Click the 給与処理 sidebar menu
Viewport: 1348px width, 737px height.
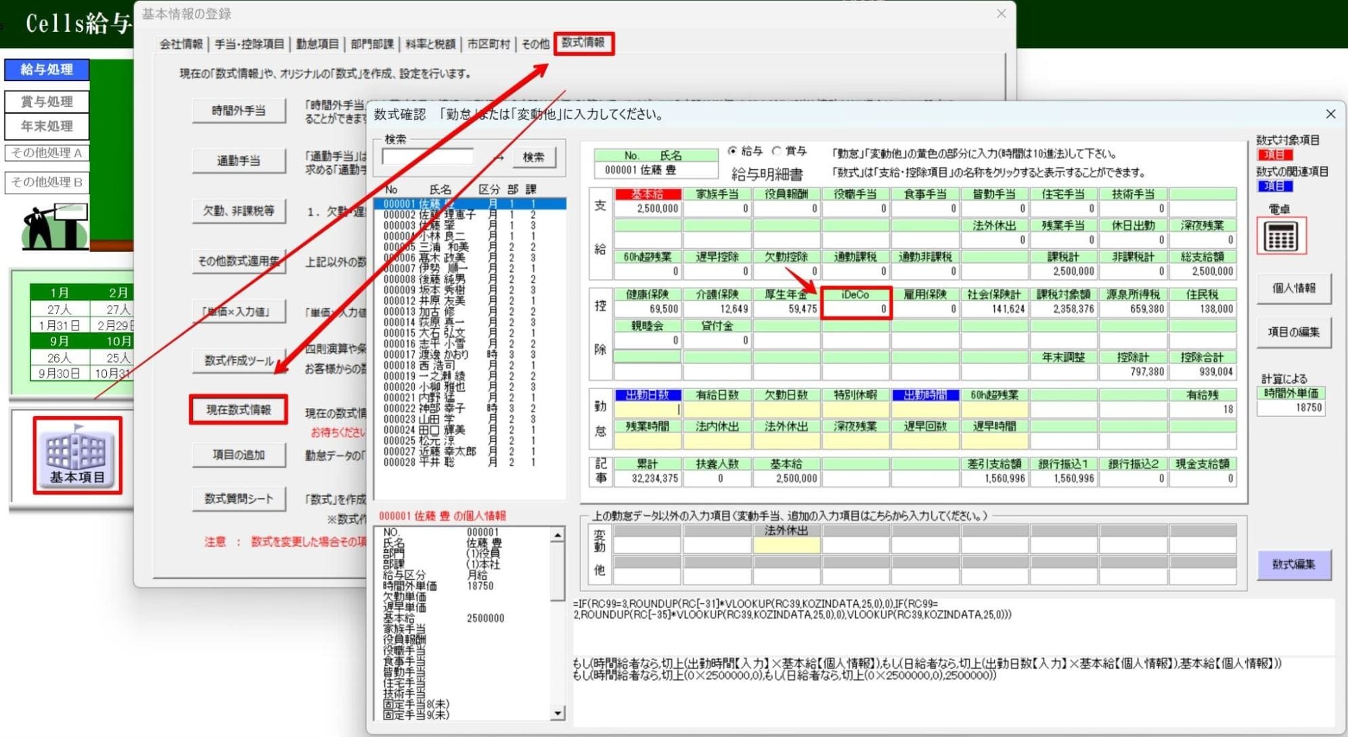click(x=47, y=69)
